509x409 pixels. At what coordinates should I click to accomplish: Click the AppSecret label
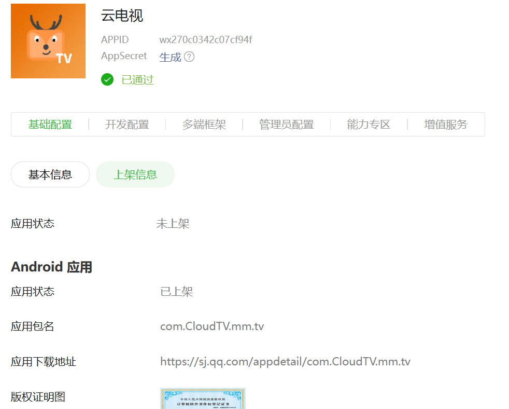pyautogui.click(x=124, y=56)
